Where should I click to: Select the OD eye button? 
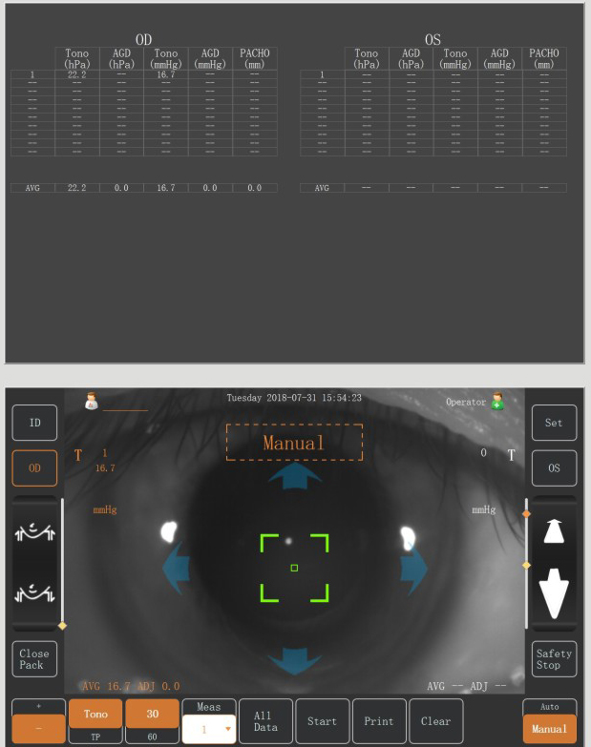(x=34, y=467)
